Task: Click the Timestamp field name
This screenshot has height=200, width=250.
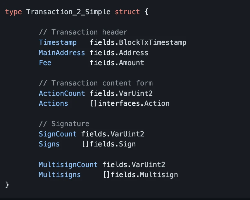Action: 58,43
